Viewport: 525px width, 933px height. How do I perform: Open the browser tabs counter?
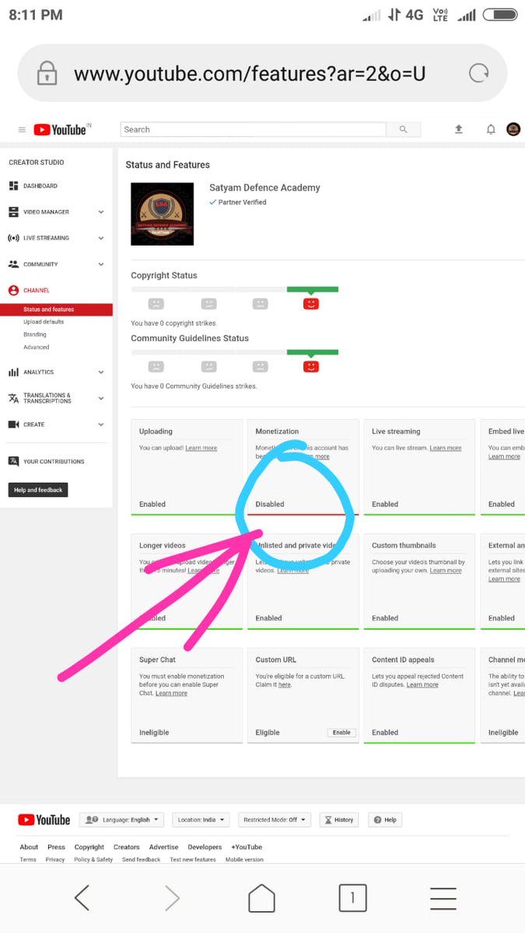[352, 899]
